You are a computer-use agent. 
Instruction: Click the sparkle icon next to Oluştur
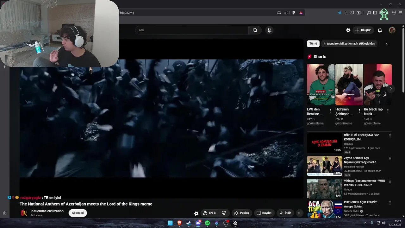pos(348,30)
